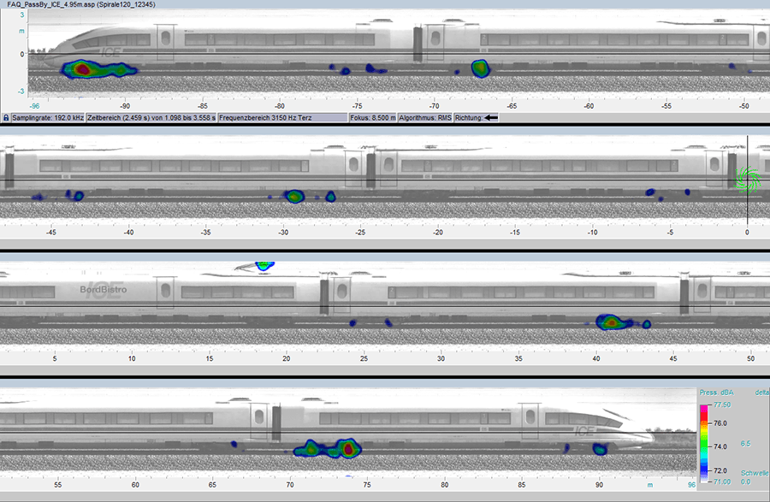Click the file title FAQ_PassBy_ICE

[x=51, y=5]
